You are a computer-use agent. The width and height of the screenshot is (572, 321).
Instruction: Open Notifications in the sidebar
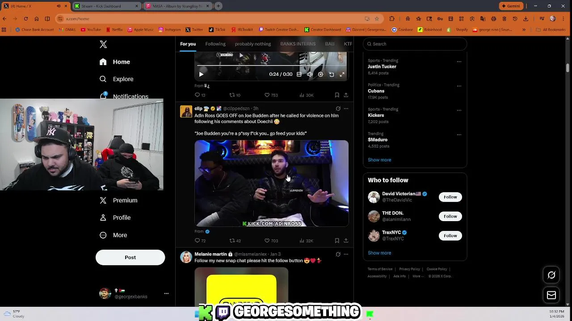point(124,96)
